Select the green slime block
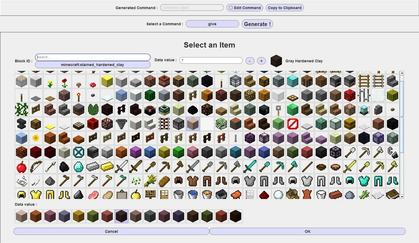This screenshot has height=243, width=419. point(278,124)
